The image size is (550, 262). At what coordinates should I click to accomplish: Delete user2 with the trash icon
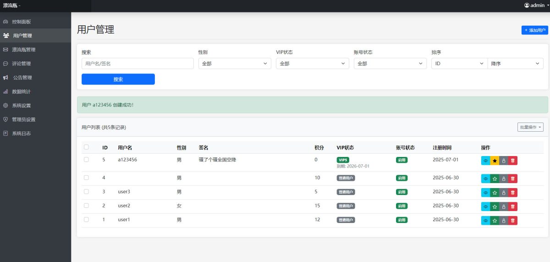point(513,206)
